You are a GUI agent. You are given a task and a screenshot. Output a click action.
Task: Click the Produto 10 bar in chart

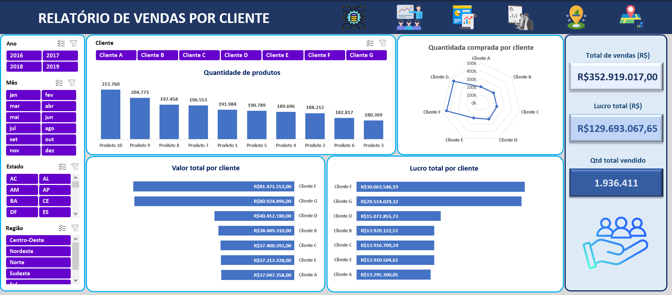[x=111, y=114]
